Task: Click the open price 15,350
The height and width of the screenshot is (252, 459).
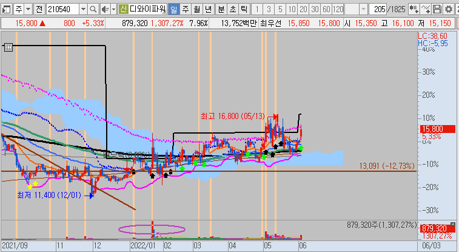Action: click(366, 23)
